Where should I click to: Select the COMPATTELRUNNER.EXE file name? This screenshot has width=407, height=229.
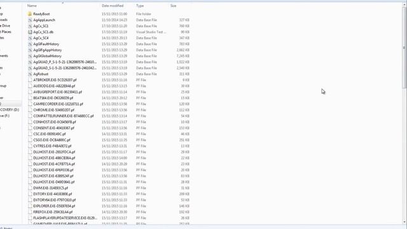64,116
